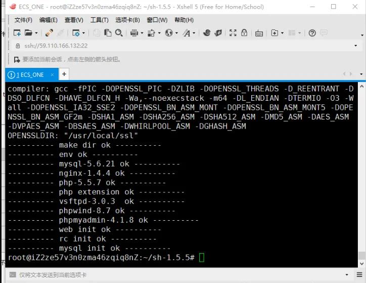
Task: Click the Font 'A' icon
Action: coord(187,33)
